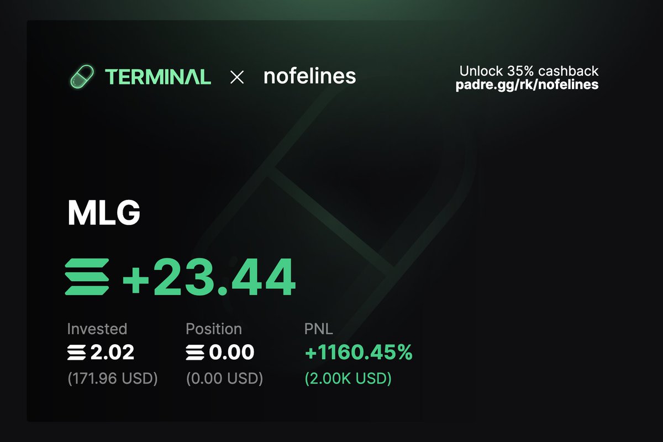
Task: Click the X separator between brand names
Action: pyautogui.click(x=237, y=77)
